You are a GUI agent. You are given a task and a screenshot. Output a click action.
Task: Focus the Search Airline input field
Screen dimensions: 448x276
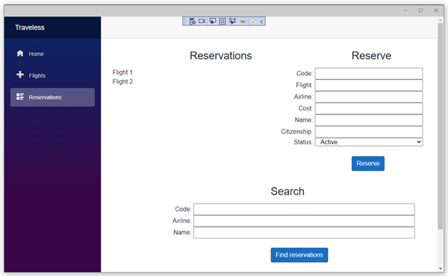pos(304,221)
